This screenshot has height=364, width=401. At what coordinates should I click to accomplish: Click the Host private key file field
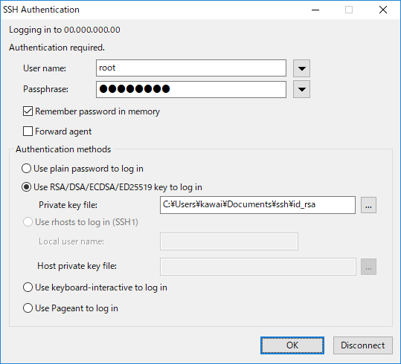[258, 267]
